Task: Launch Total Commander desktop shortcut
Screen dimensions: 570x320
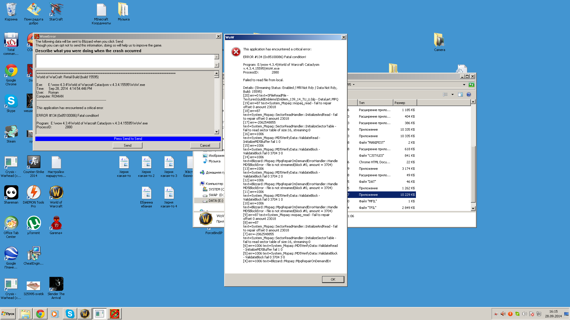Action: click(x=11, y=44)
